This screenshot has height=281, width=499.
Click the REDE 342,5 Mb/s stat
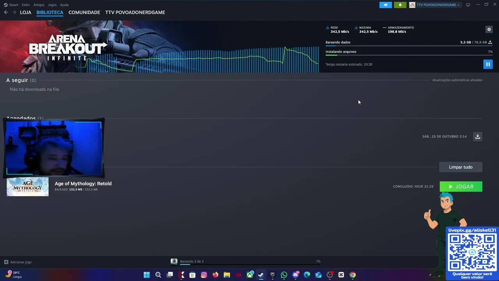pos(338,30)
